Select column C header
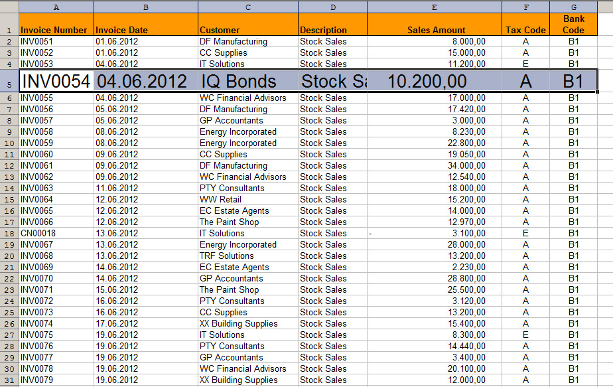The width and height of the screenshot is (613, 387). (248, 7)
